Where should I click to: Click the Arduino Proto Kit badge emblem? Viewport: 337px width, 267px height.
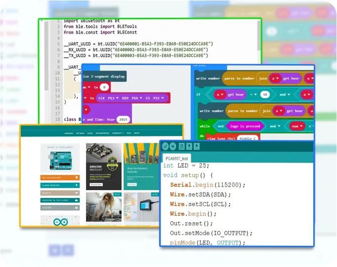112,164
